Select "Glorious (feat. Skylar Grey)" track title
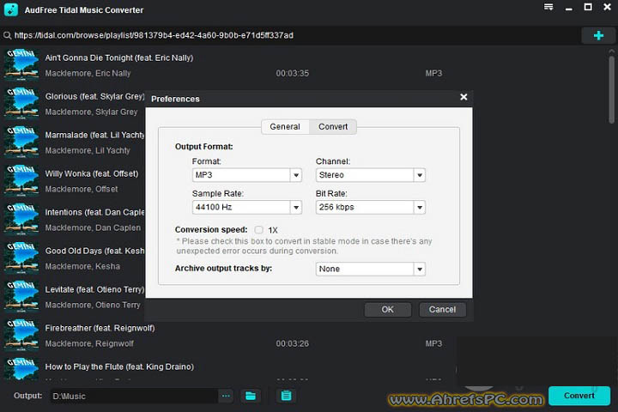 click(94, 97)
